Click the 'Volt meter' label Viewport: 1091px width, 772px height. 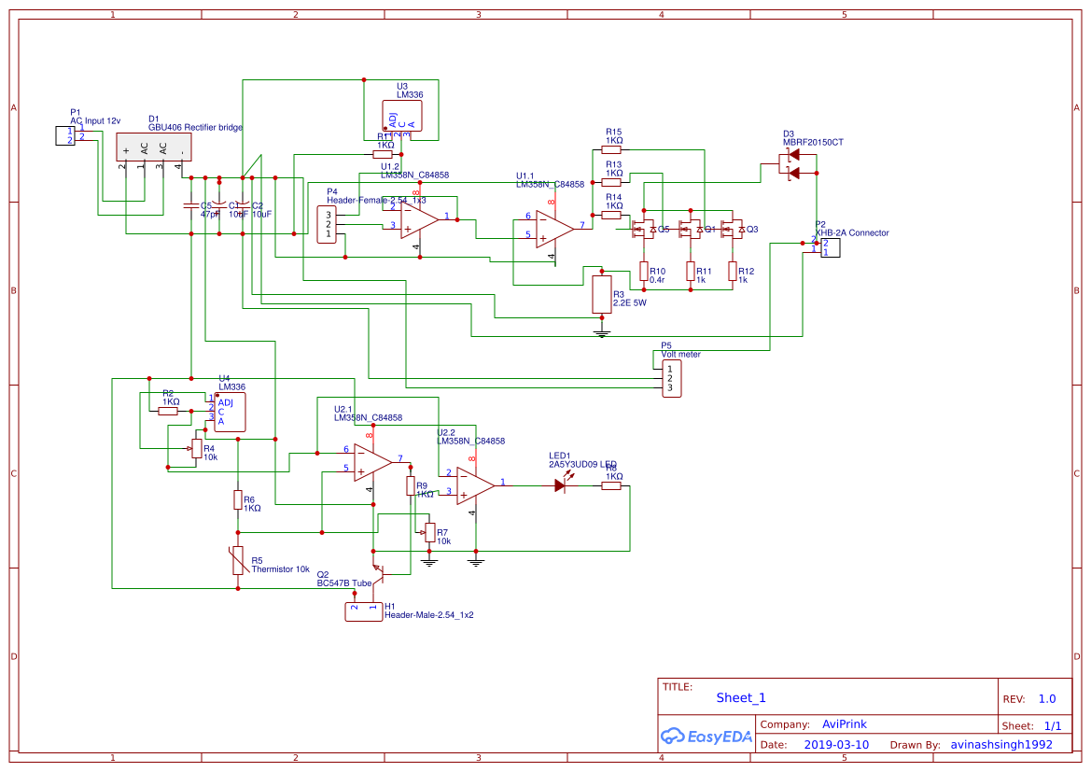[680, 355]
